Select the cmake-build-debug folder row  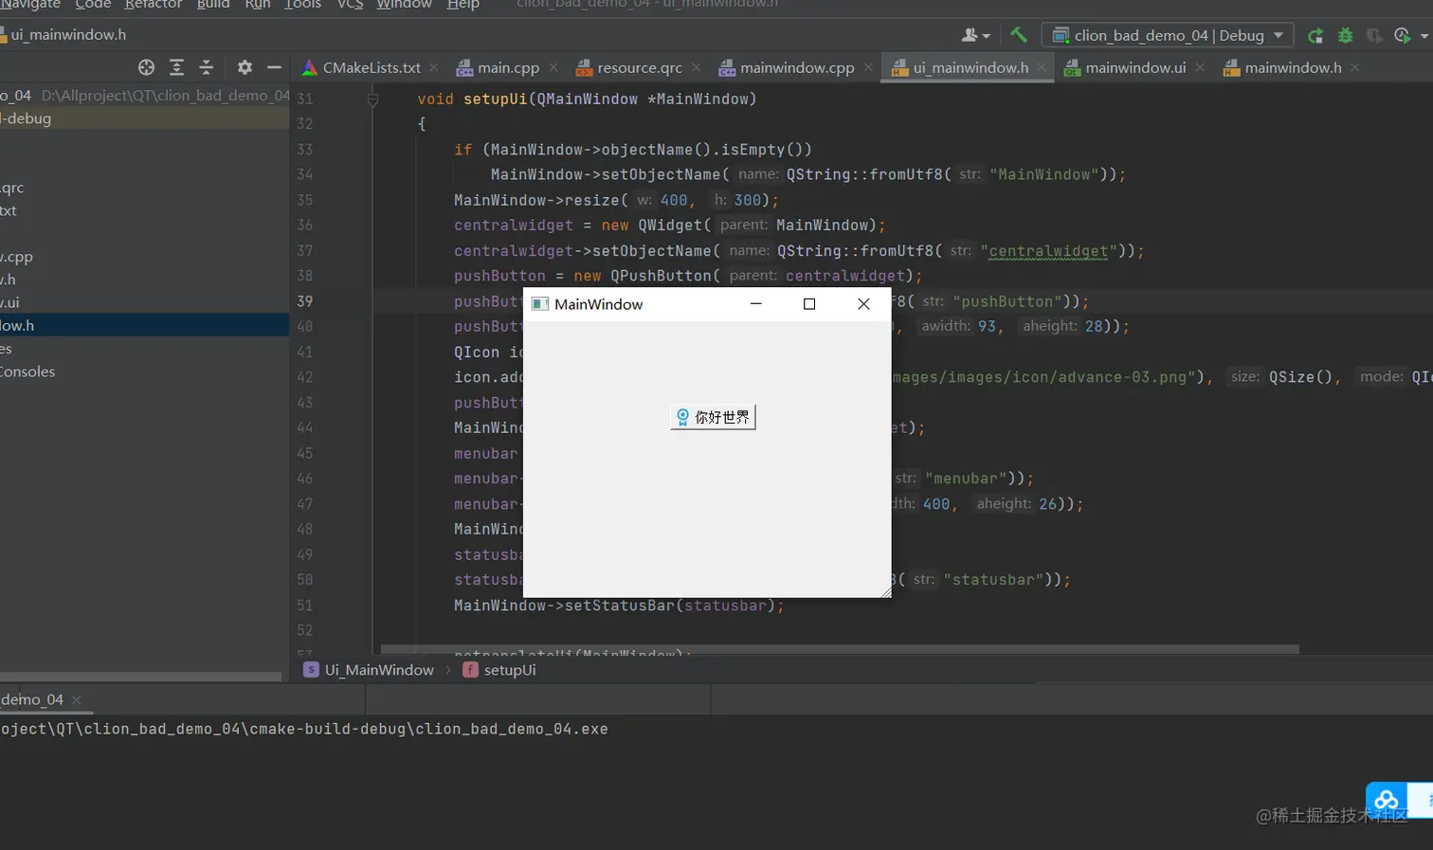click(x=144, y=118)
